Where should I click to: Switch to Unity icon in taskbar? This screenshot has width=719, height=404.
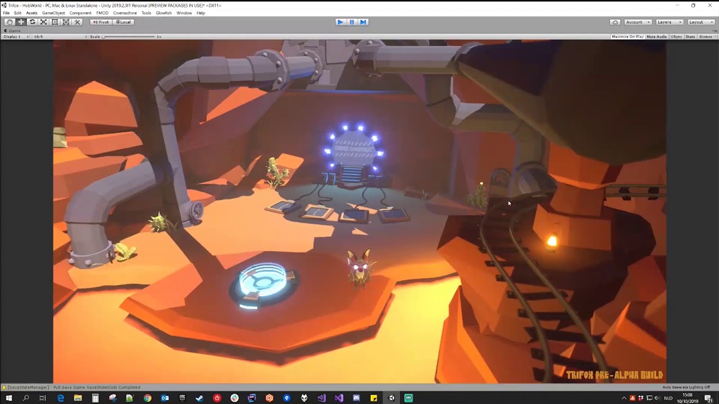[x=391, y=398]
